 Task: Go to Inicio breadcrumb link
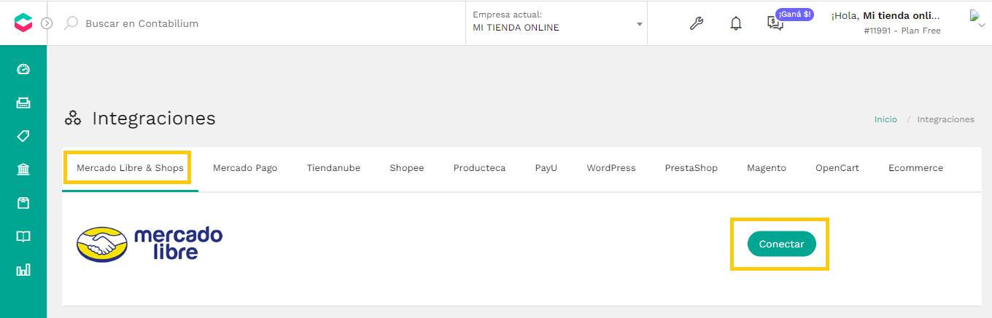point(886,119)
